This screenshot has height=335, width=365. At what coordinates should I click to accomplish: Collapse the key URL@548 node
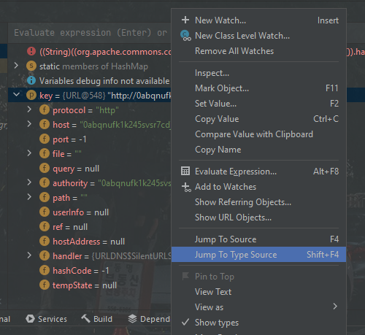(x=17, y=95)
